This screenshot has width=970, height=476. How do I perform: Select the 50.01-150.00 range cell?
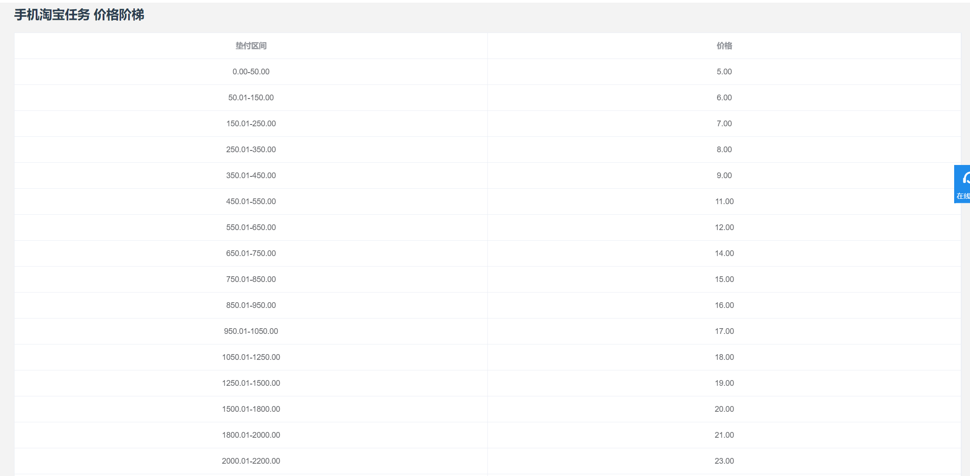(x=251, y=98)
